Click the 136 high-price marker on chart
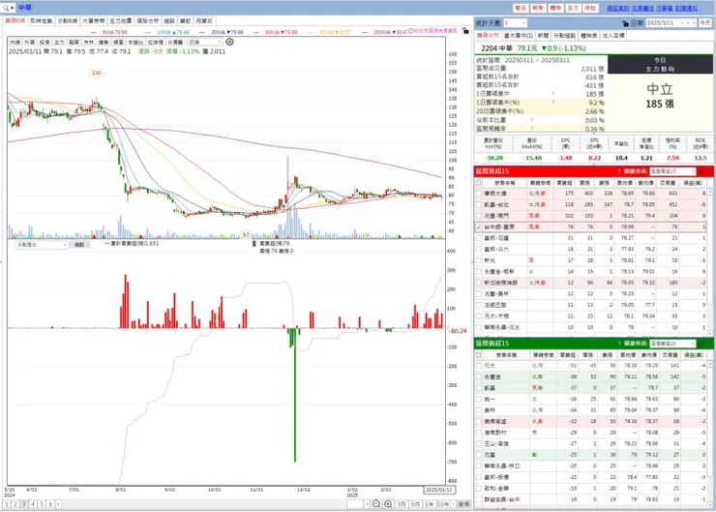The height and width of the screenshot is (512, 716). pyautogui.click(x=96, y=74)
